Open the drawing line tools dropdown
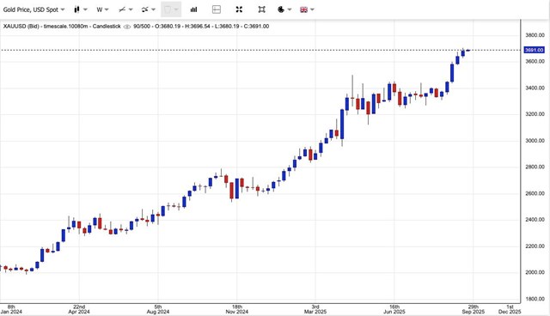The width and height of the screenshot is (550, 316). [x=125, y=9]
